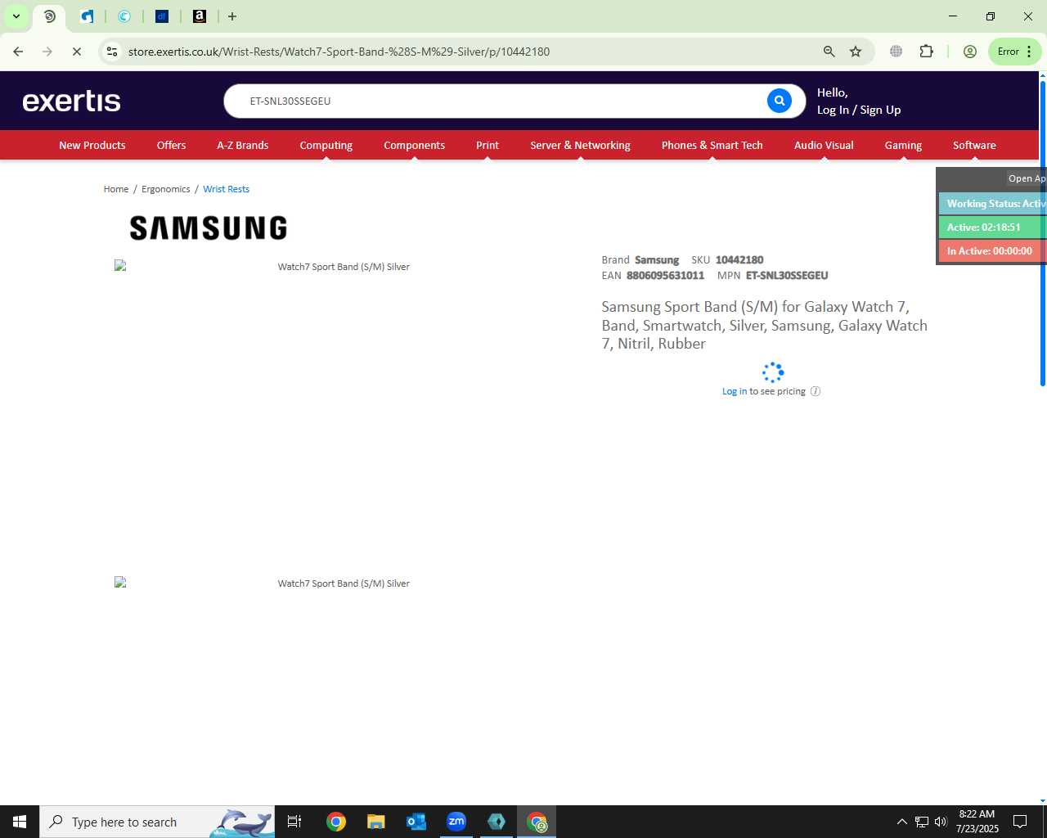Viewport: 1047px width, 838px height.
Task: Open the tab search dropdown arrow
Action: [16, 16]
